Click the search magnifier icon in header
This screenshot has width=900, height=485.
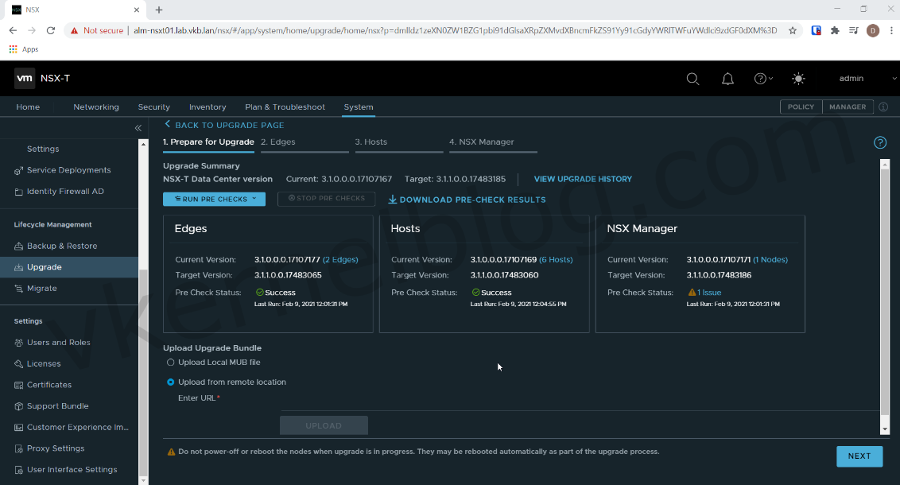(692, 79)
